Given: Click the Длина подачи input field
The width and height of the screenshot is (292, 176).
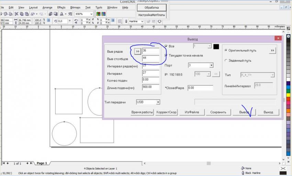Looking at the screenshot, I should coord(150,87).
